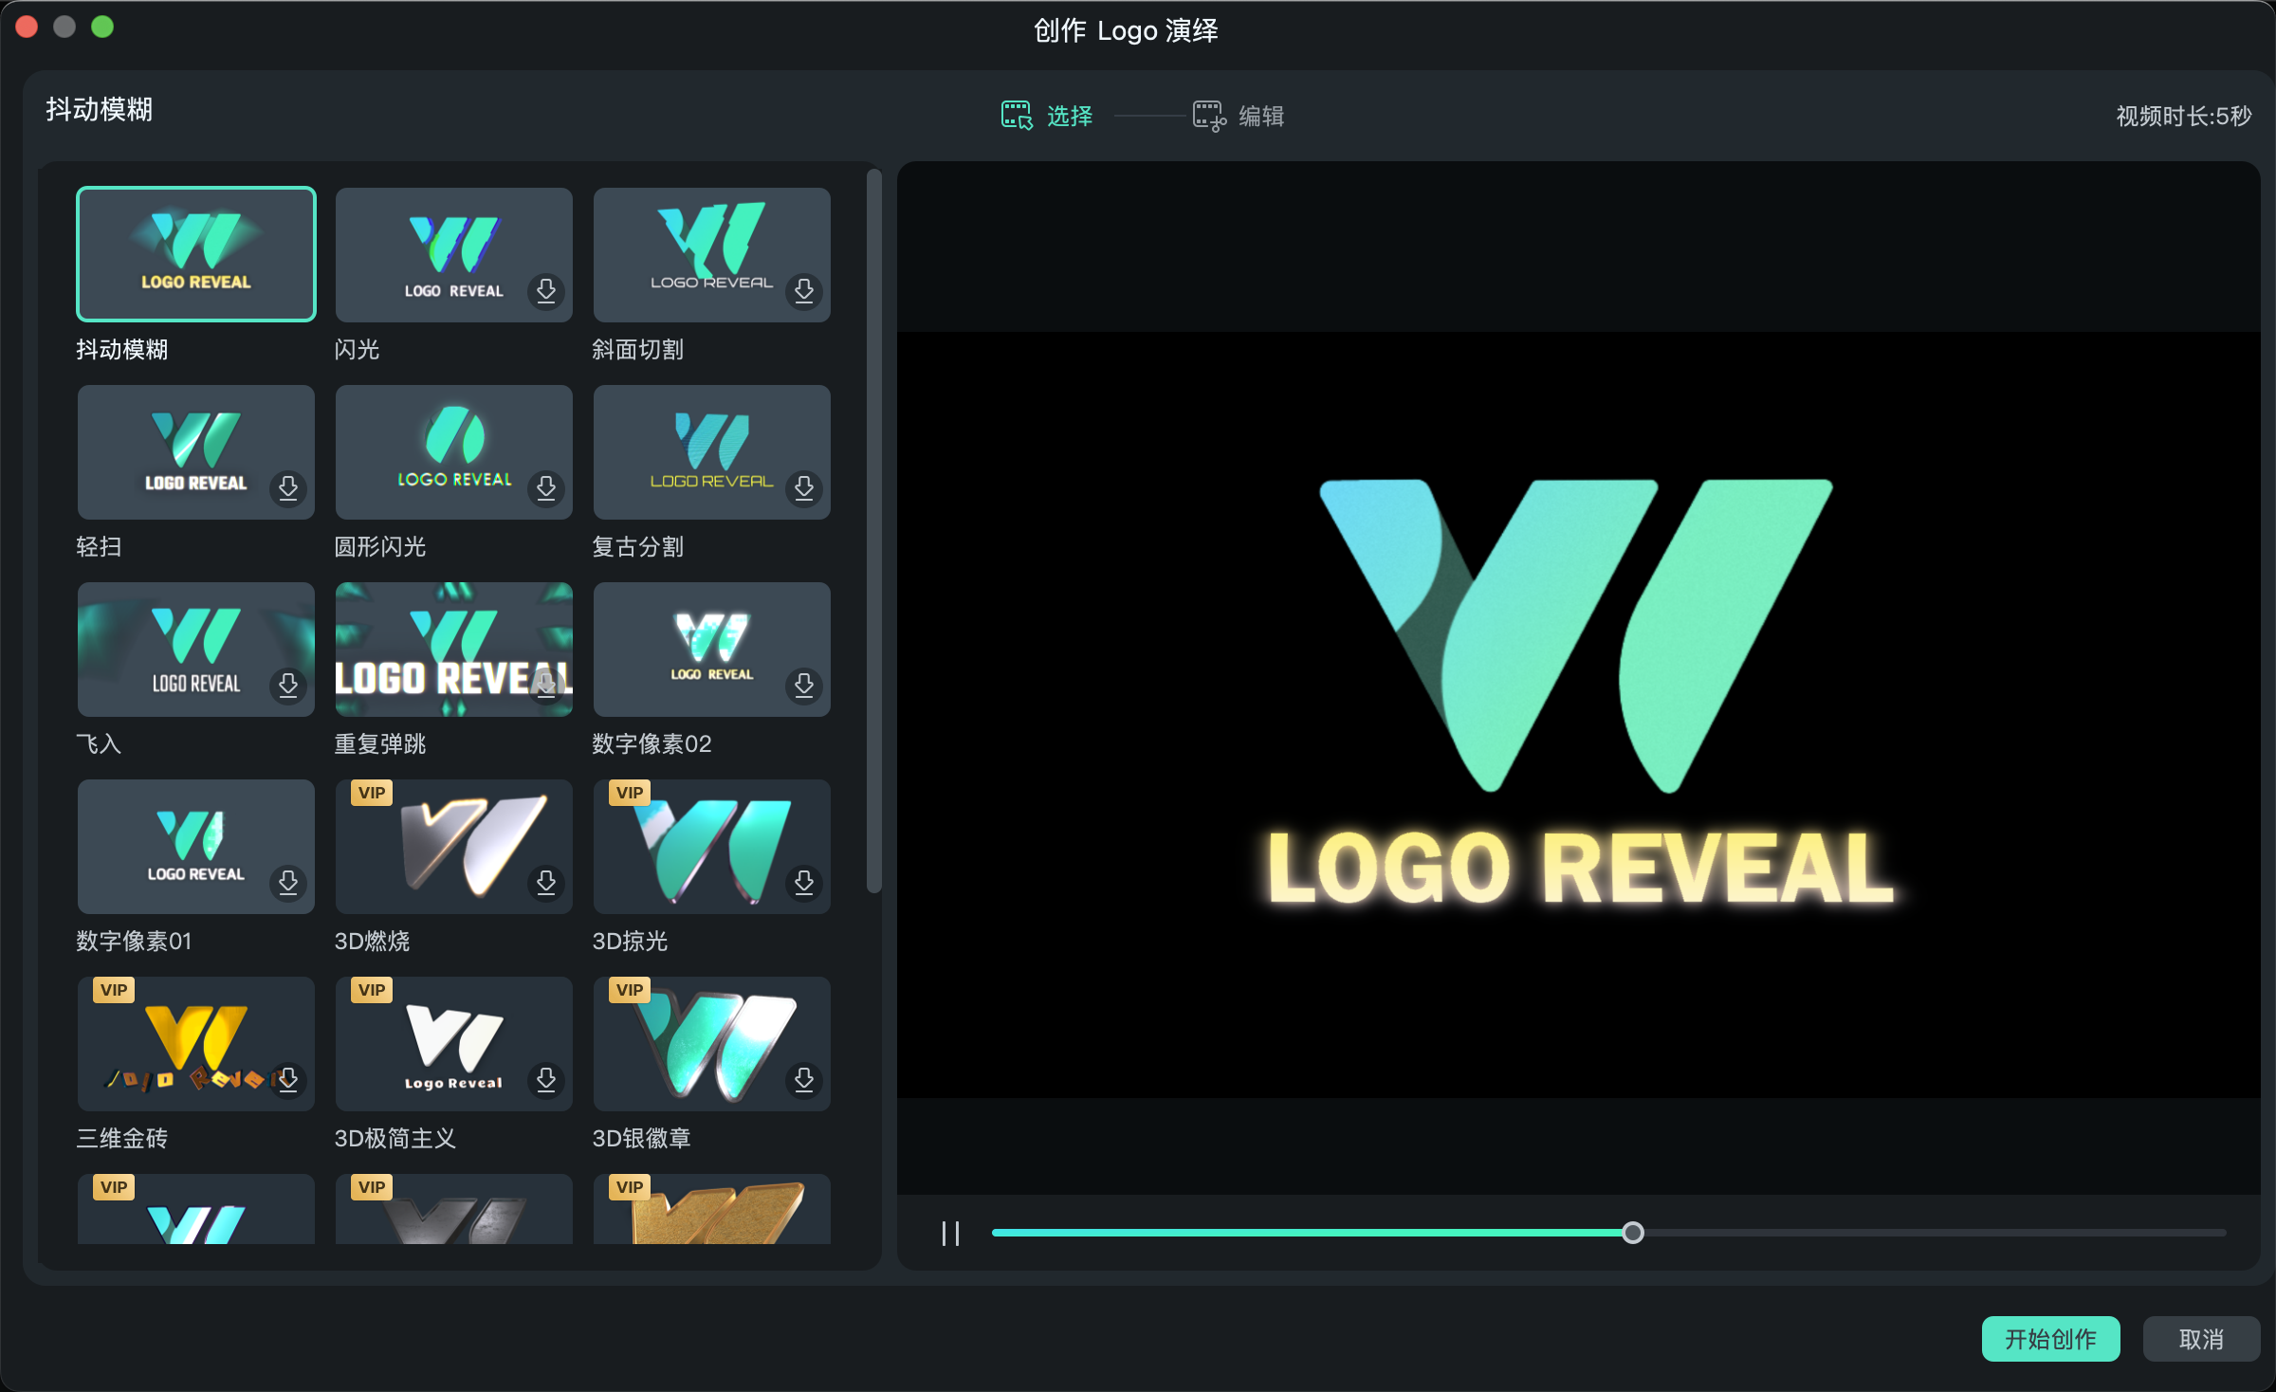Click the 开始创作 button
Screen dimensions: 2276x1392
2050,1339
